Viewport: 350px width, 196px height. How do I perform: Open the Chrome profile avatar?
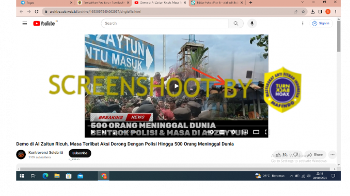[328, 11]
